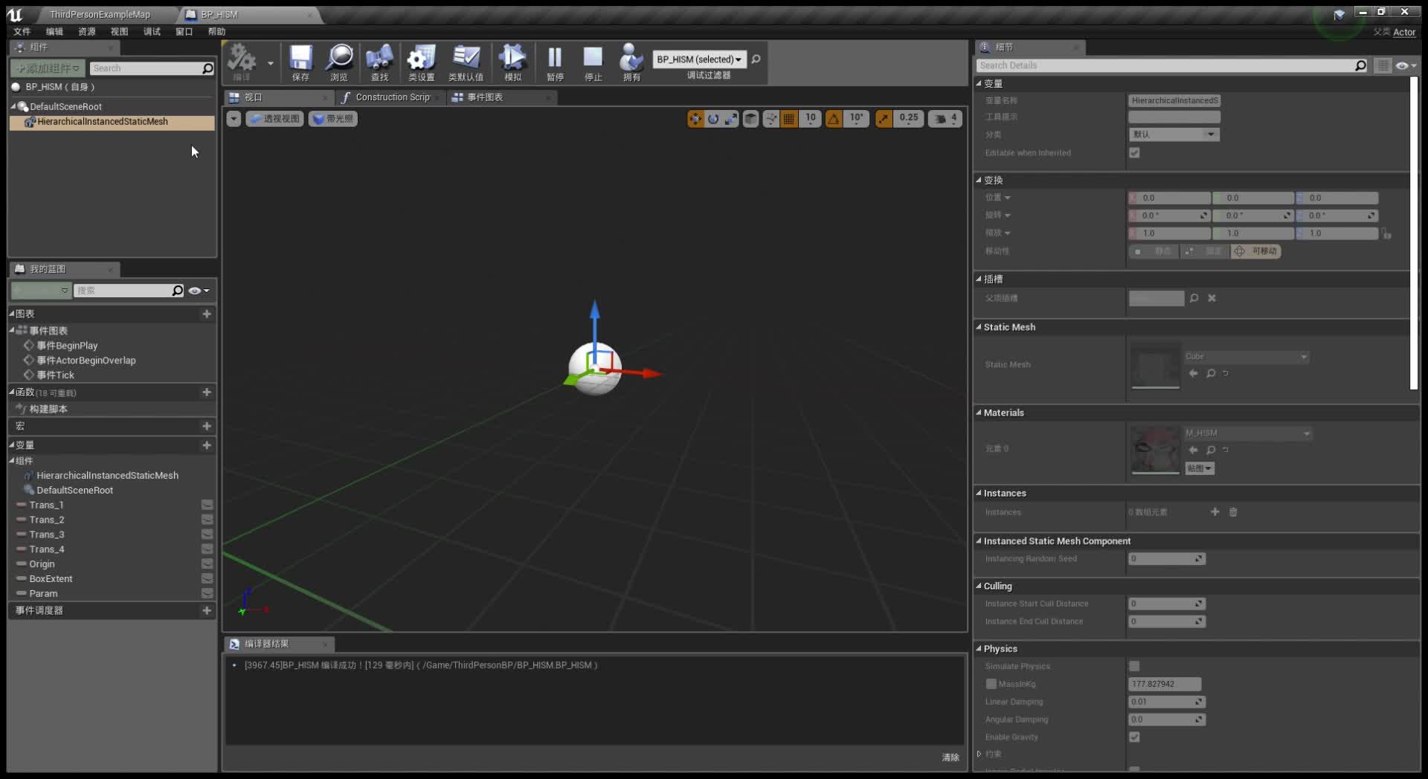Start Simulate mode

pos(512,63)
